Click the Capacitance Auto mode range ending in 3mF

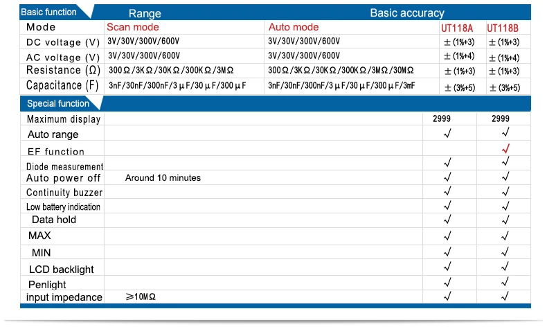point(341,85)
